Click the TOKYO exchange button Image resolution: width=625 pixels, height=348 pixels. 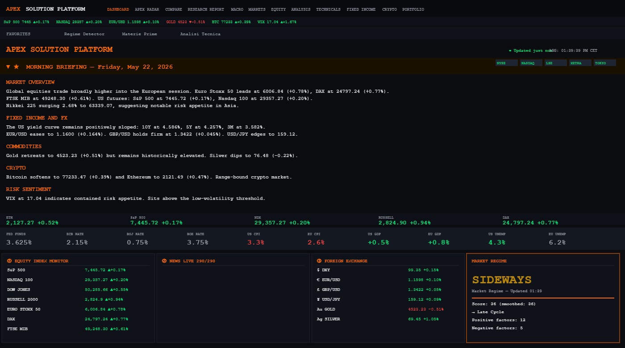tap(605, 63)
